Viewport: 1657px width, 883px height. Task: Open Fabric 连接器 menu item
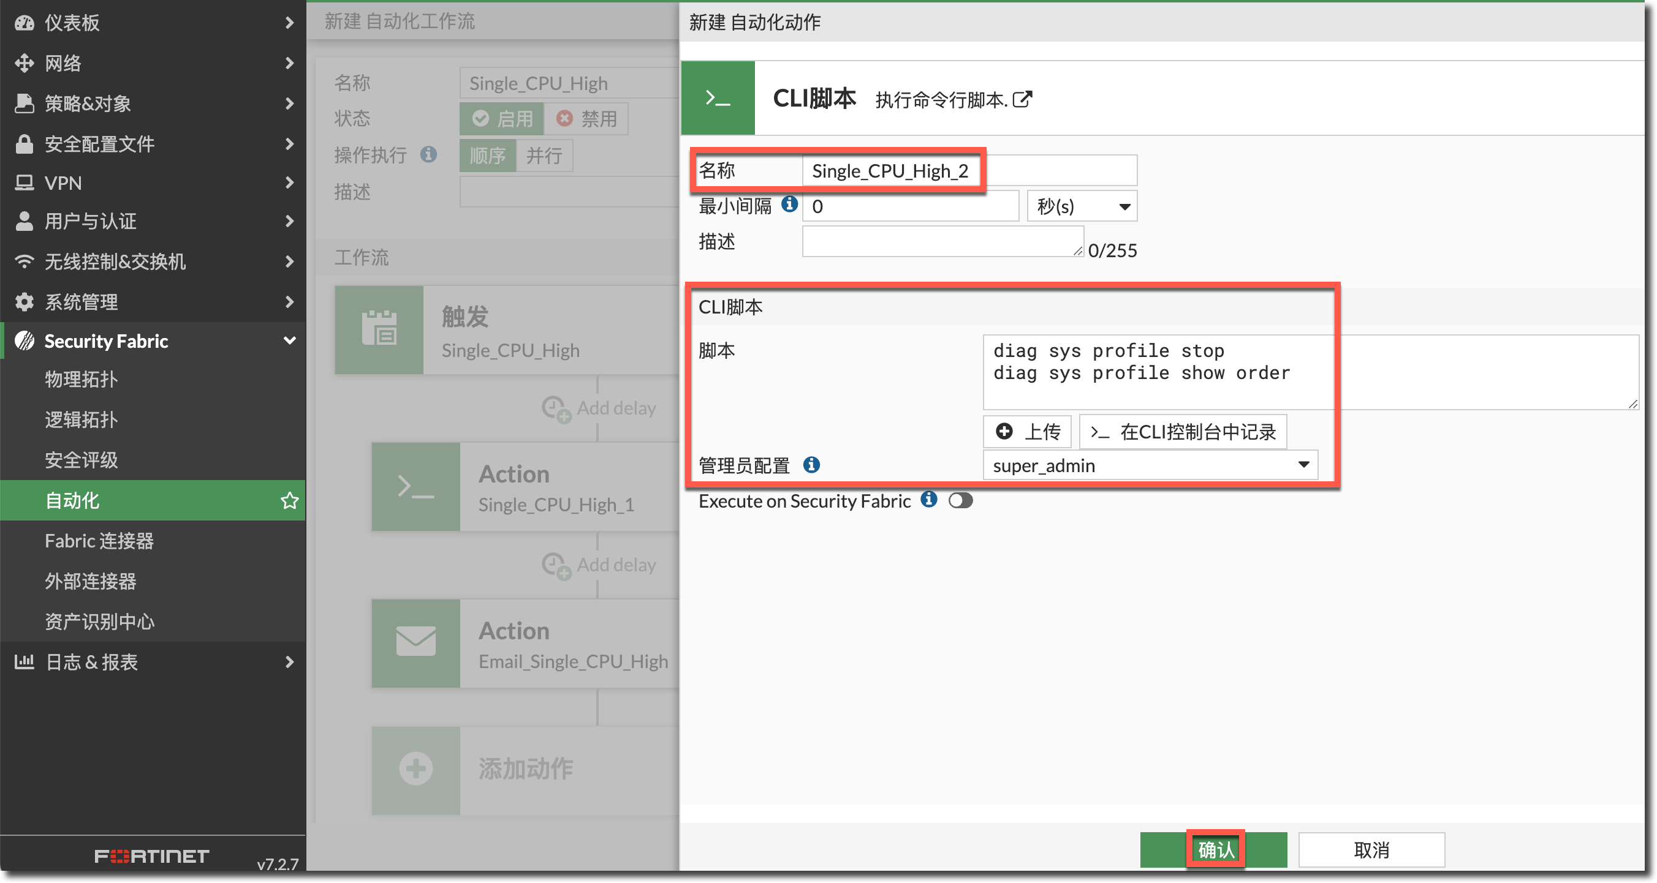99,541
